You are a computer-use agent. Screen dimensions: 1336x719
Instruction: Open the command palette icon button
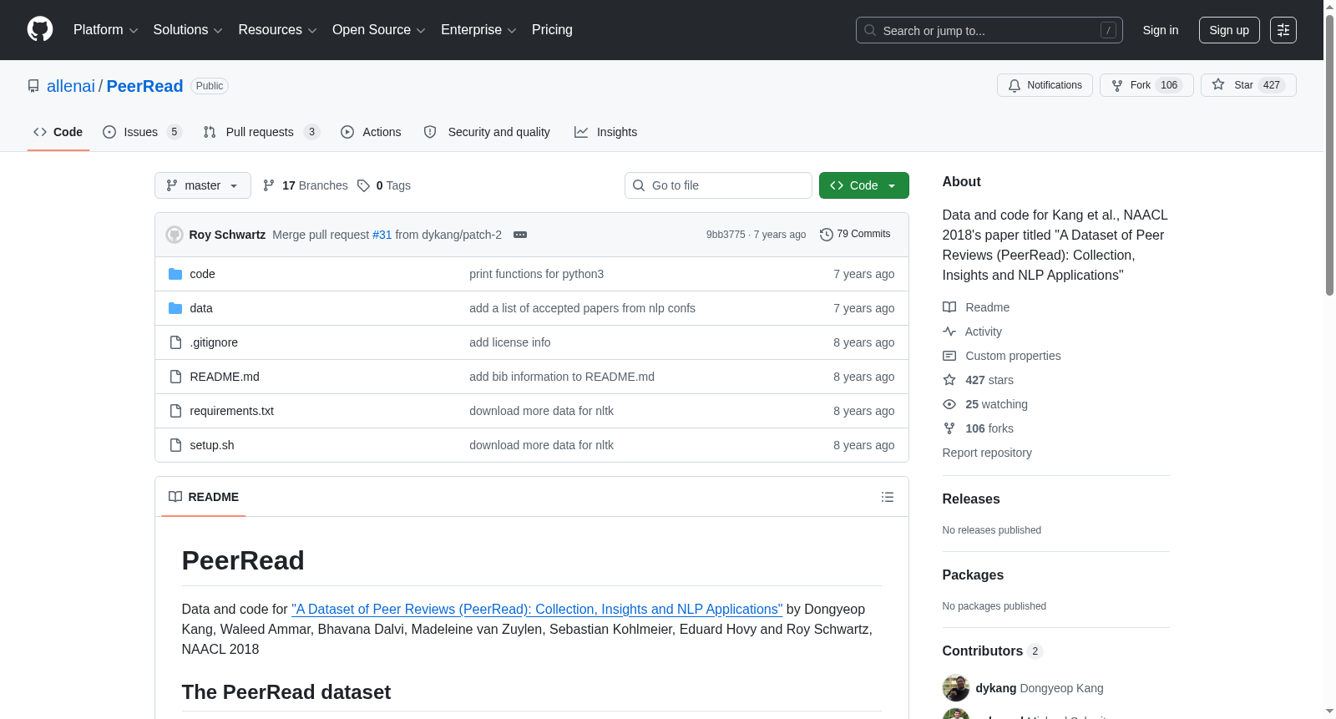click(1283, 30)
